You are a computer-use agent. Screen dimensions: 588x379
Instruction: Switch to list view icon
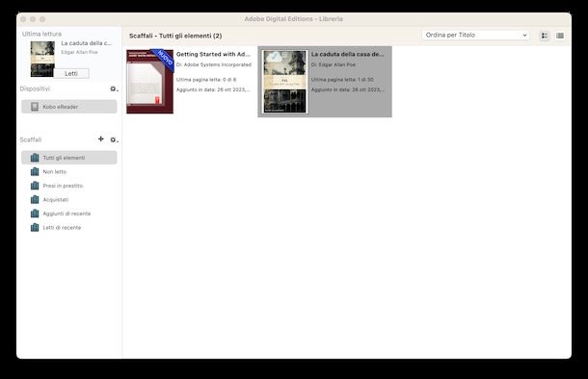pos(560,36)
